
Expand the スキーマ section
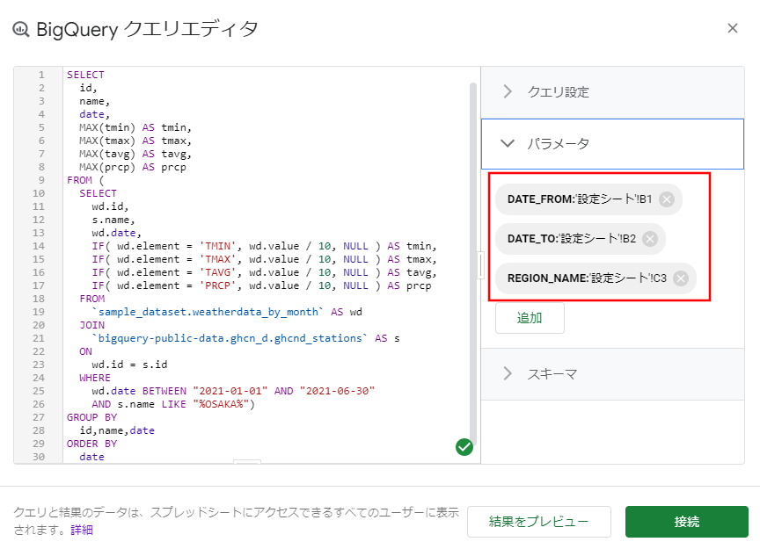click(612, 374)
